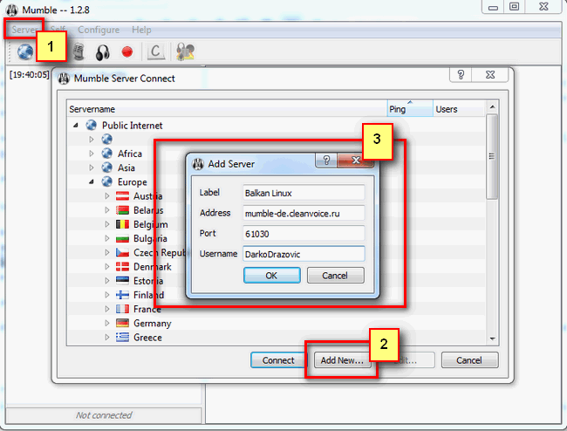Click Cancel in the Add Server dialog
Image resolution: width=567 pixels, height=431 pixels.
[x=335, y=276]
